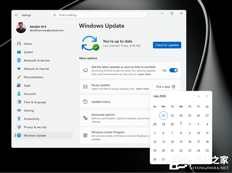Select Windows Update in the sidebar
Viewport: 232px width, 173px height.
[44, 135]
